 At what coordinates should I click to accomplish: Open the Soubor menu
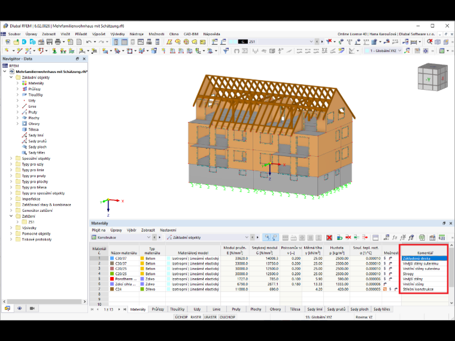[x=14, y=34]
